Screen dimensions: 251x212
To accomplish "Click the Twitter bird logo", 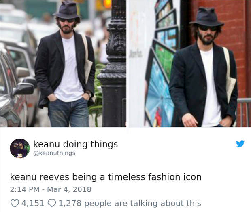I will [x=240, y=143].
